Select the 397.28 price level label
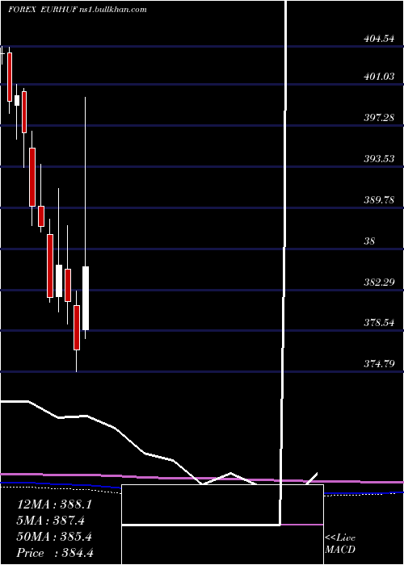The width and height of the screenshot is (404, 565). click(378, 118)
